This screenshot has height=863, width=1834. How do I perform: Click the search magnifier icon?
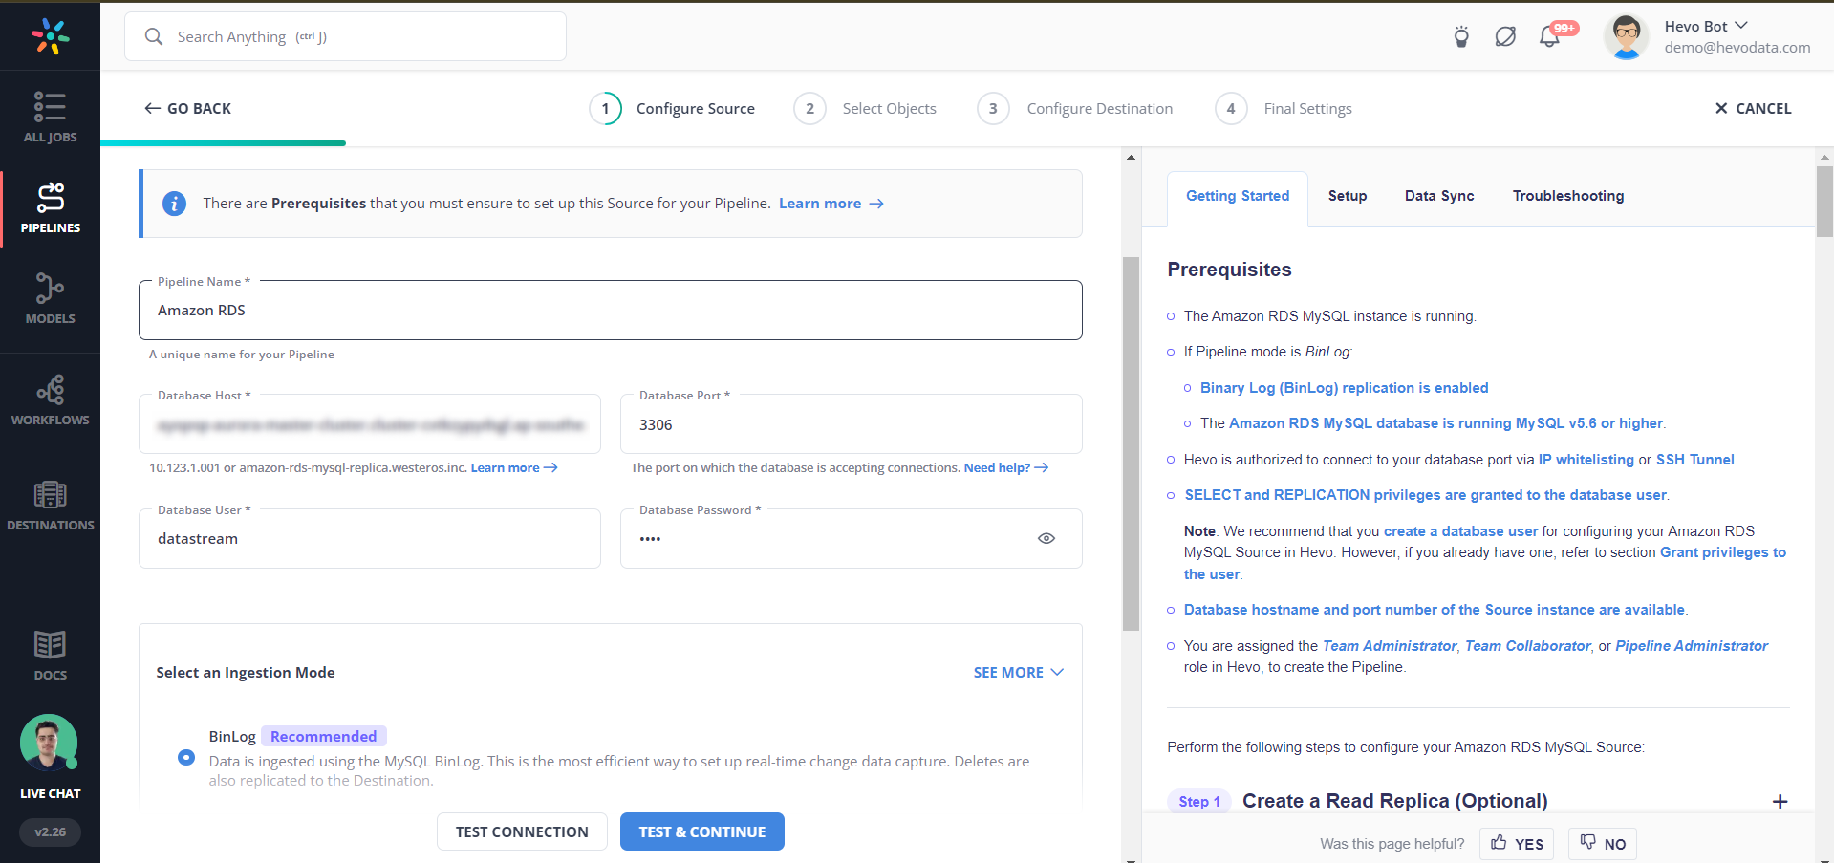154,36
